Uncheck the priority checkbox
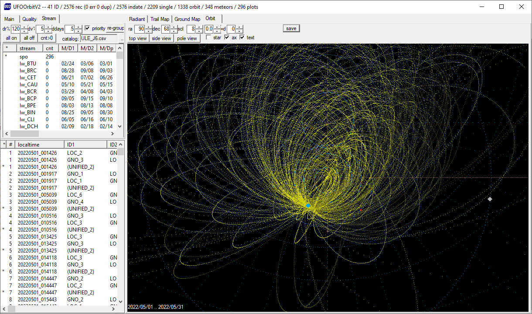The height and width of the screenshot is (314, 532). pos(87,28)
